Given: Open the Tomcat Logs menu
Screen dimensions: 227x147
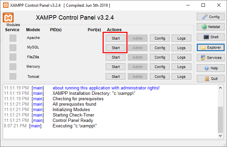Looking at the screenshot, I should pyautogui.click(x=181, y=77).
